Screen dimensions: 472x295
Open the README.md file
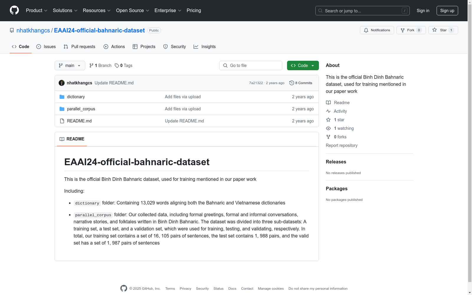tap(79, 121)
